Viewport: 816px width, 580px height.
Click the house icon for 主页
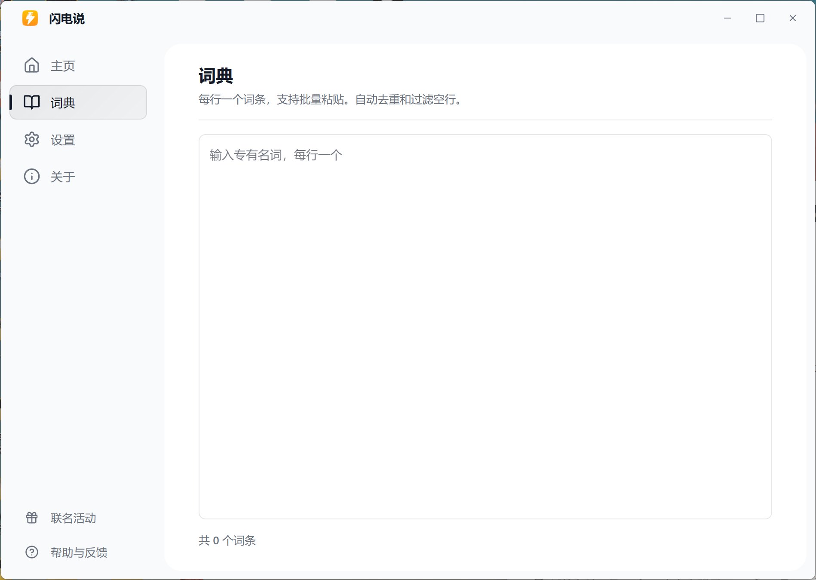point(32,65)
